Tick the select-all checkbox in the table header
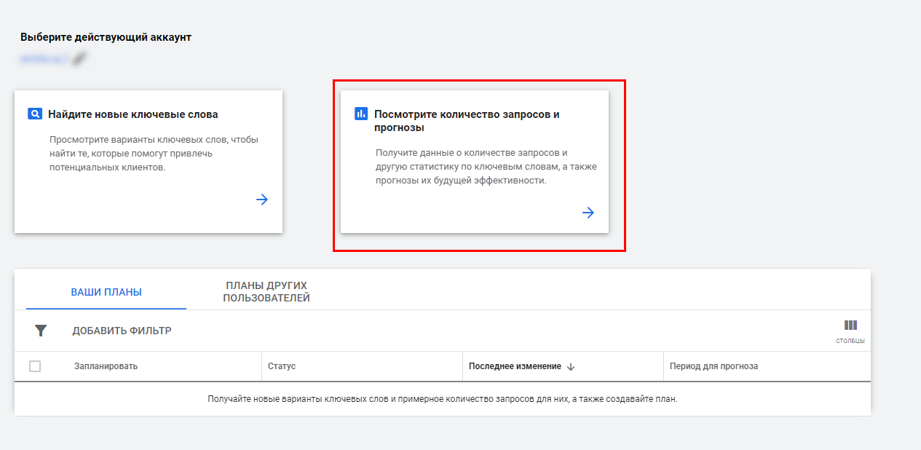Screen dimensions: 921x450 pyautogui.click(x=35, y=366)
